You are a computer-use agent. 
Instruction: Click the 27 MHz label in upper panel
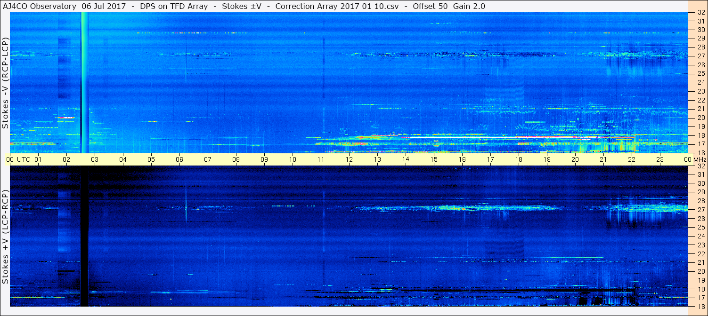[x=700, y=56]
